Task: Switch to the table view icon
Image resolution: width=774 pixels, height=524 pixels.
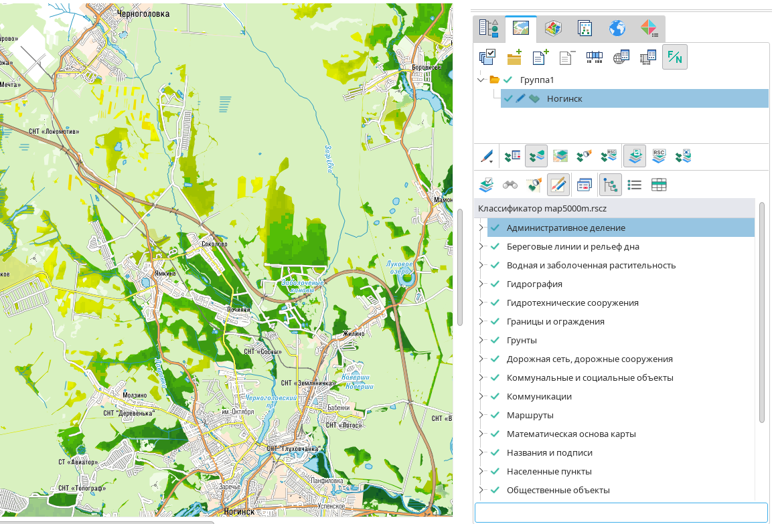Action: (659, 185)
